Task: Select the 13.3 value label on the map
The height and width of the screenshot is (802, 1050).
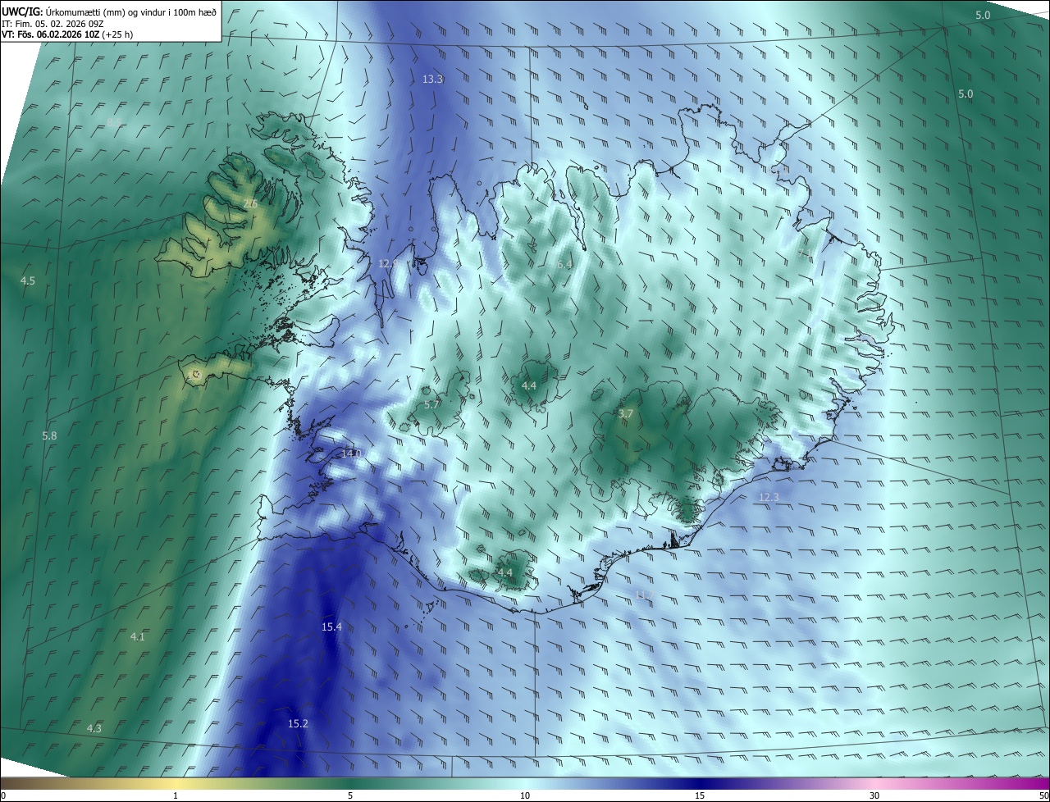Action: (432, 80)
